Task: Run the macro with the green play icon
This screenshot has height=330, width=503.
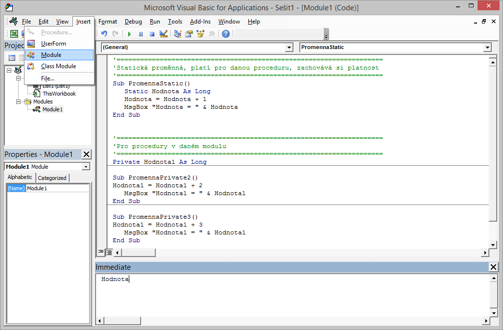Action: pyautogui.click(x=129, y=34)
